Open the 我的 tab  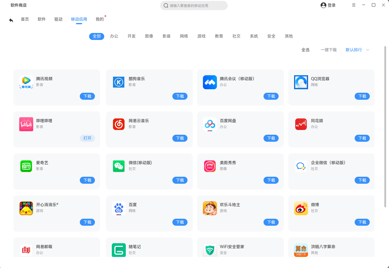coord(100,19)
